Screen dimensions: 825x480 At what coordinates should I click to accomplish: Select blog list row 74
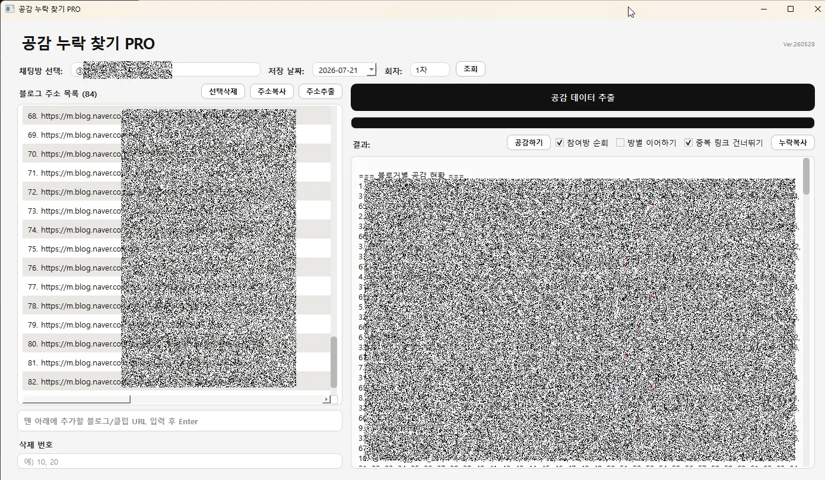coord(176,230)
